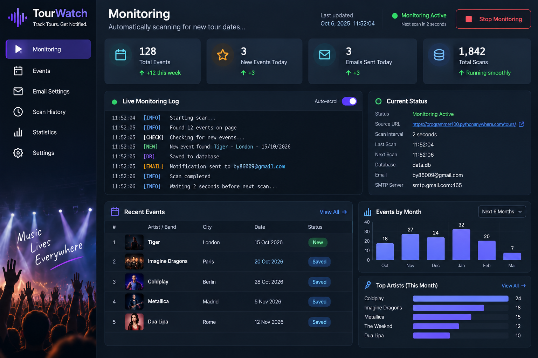Click the Dua Lipa artist thumbnail
This screenshot has height=358, width=538.
(x=134, y=322)
